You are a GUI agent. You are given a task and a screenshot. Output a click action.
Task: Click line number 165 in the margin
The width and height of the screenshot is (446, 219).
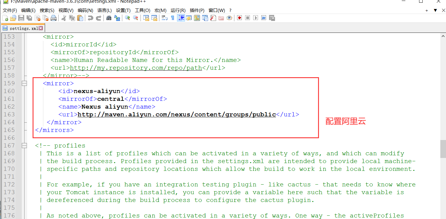coord(9,130)
